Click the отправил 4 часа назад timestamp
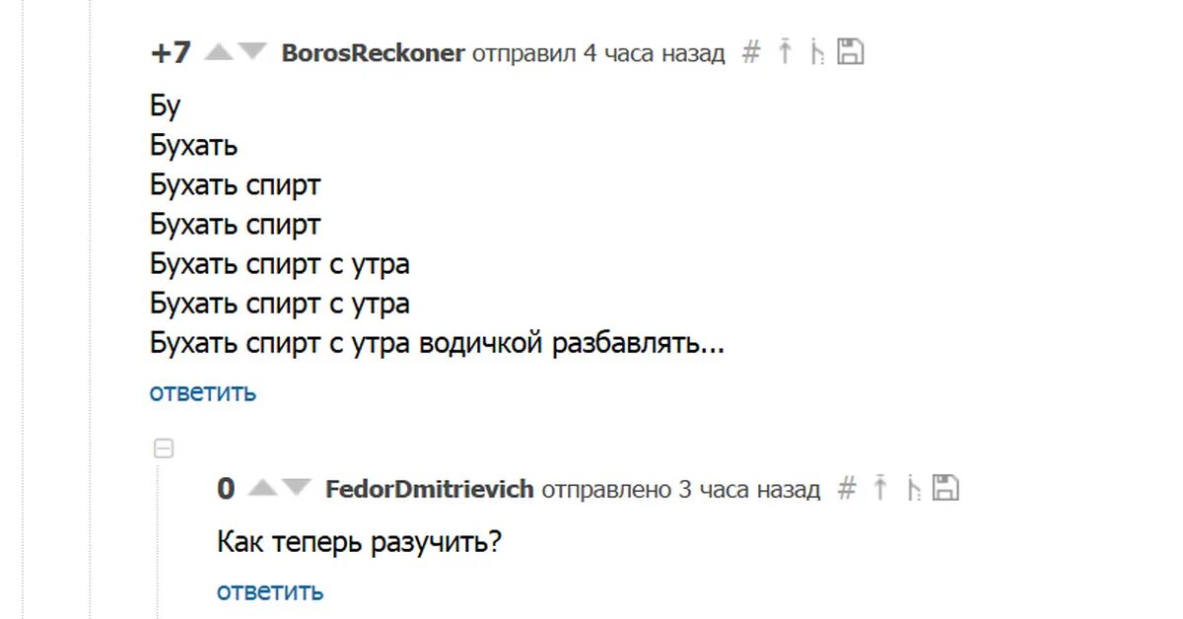The height and width of the screenshot is (619, 1183). point(598,53)
